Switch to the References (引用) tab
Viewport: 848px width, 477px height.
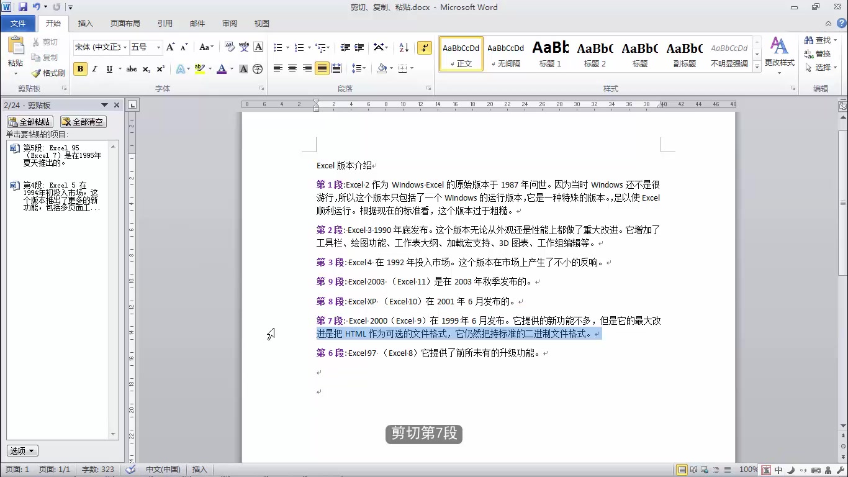click(165, 24)
